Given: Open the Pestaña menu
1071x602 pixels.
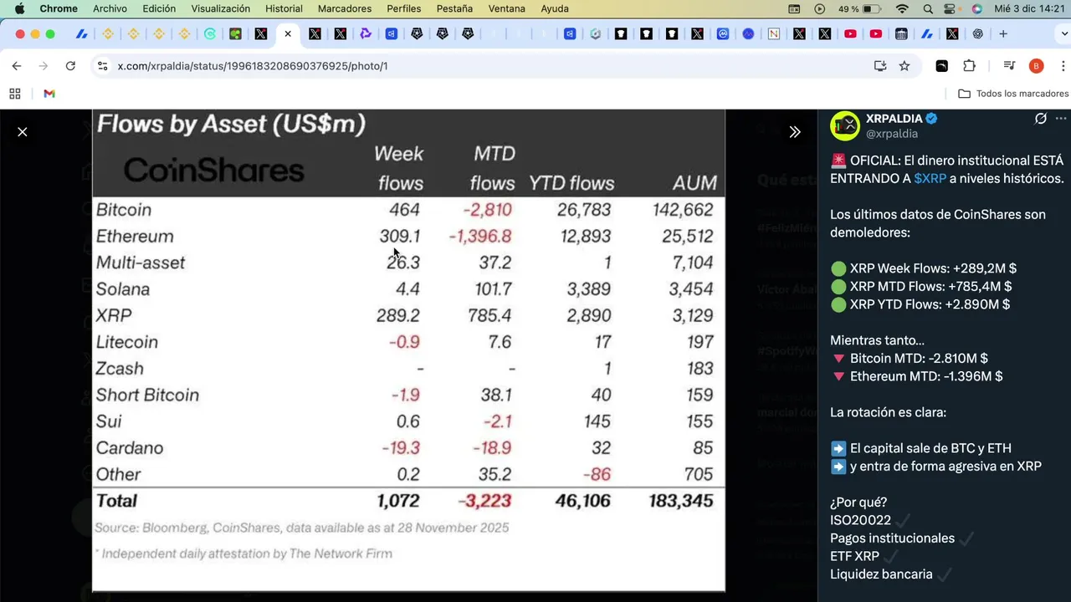Looking at the screenshot, I should pyautogui.click(x=454, y=8).
